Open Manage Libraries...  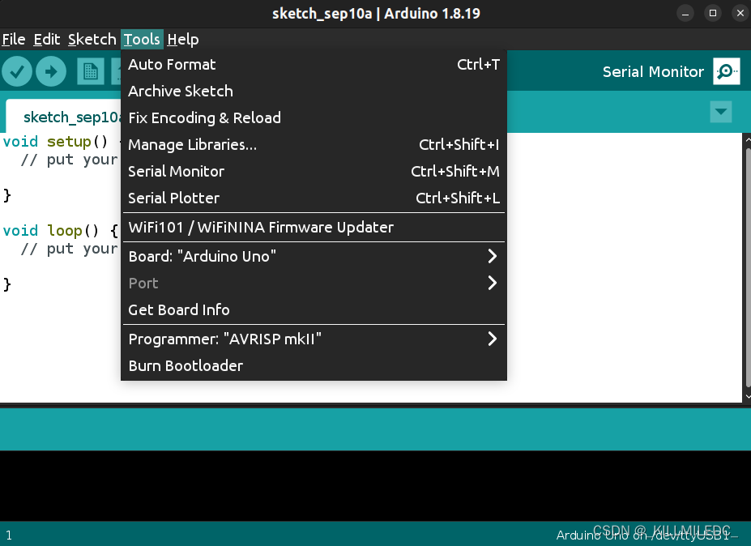314,145
